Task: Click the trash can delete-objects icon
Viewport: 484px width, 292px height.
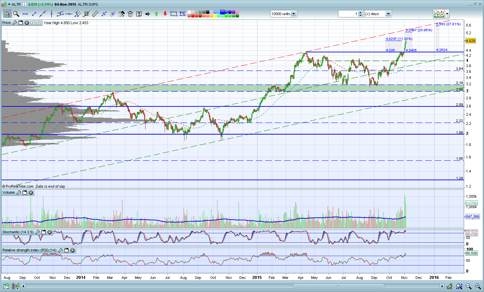Action: coord(130,14)
